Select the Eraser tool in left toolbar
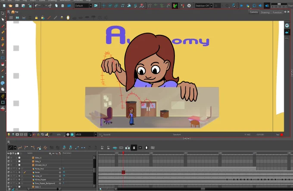The image size is (293, 191). 3,45
